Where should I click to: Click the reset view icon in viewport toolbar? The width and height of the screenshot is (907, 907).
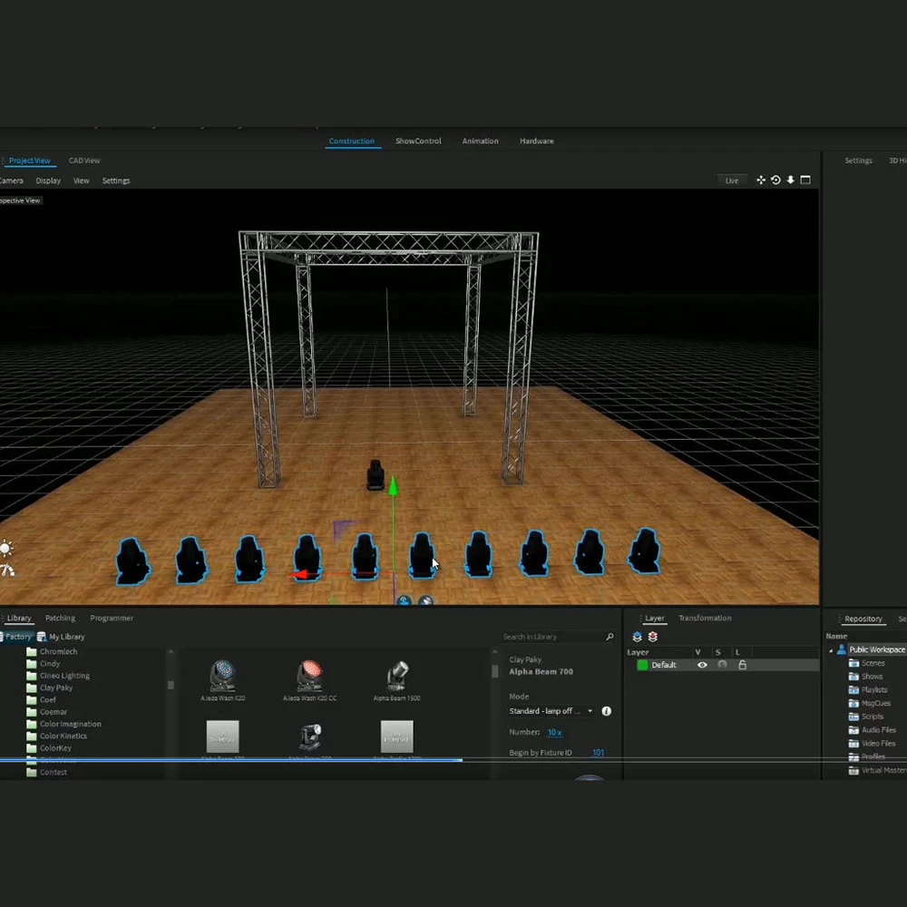[x=775, y=180]
